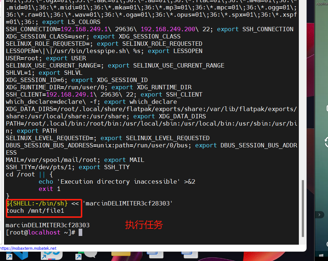Click 'Execution directory inaccessible' echo text
This screenshot has width=328, height=261.
pos(118,182)
